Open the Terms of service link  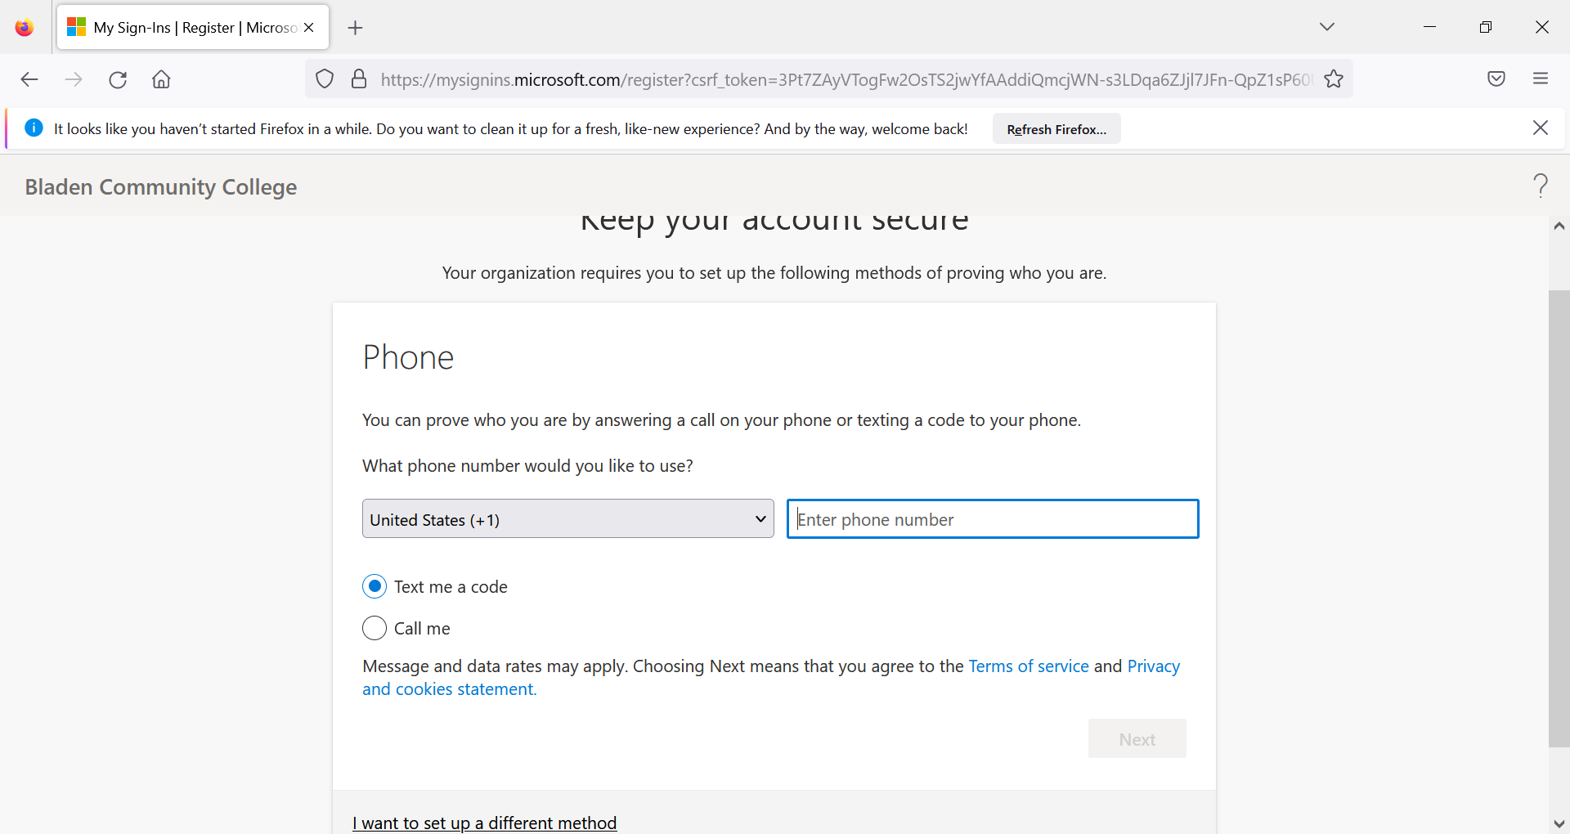[1028, 666]
